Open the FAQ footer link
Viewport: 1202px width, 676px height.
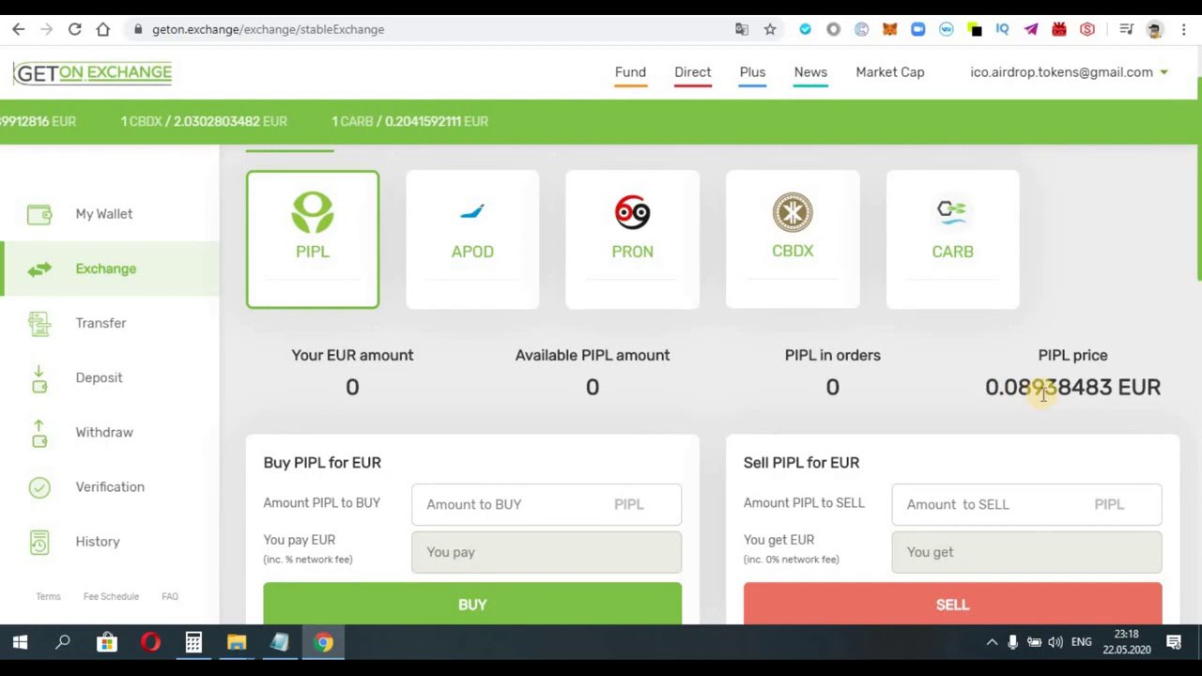coord(170,596)
